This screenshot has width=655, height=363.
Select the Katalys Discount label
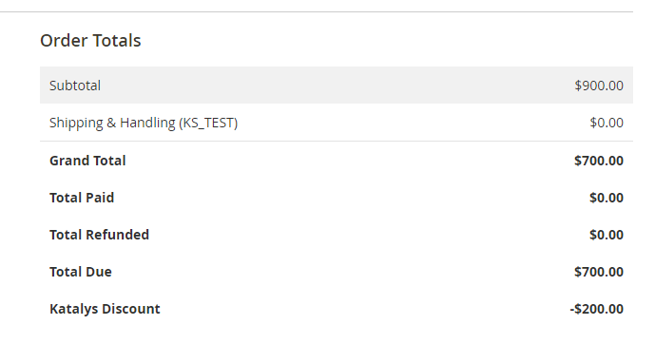pos(105,309)
